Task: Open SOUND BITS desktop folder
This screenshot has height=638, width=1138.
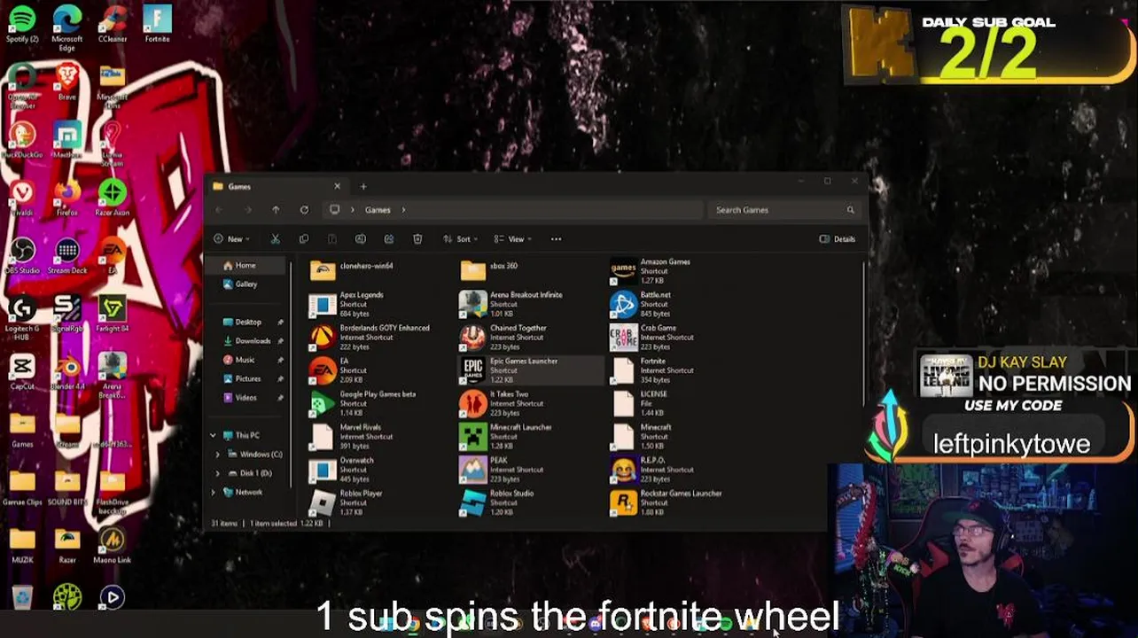Action: 67,487
